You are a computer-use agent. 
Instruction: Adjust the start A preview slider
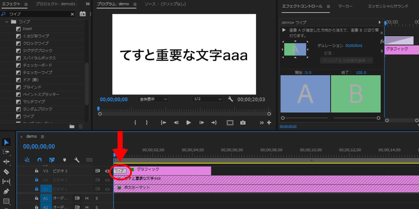pyautogui.click(x=283, y=118)
